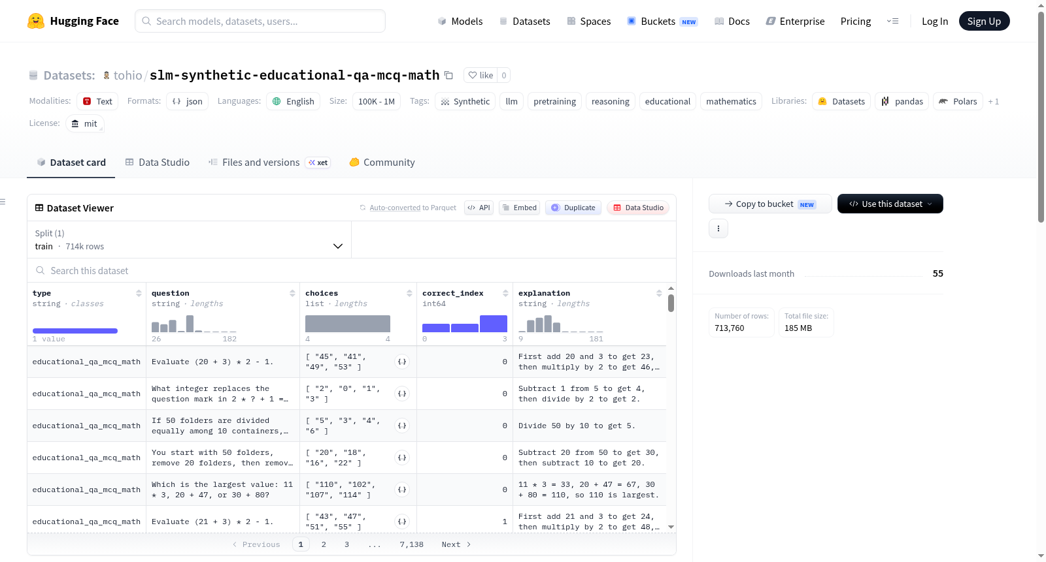Image resolution: width=1046 pixels, height=562 pixels.
Task: Sort by the question column icon
Action: pos(292,293)
